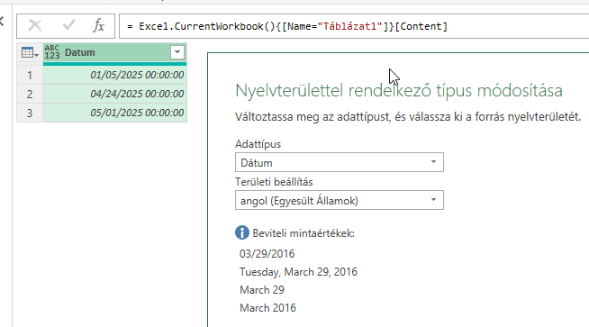
Task: Click sample value Tuesday, March 29, 2016
Action: (298, 272)
